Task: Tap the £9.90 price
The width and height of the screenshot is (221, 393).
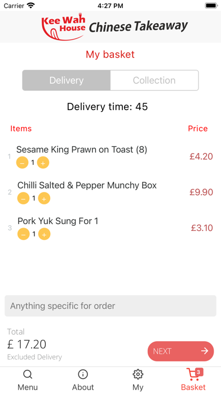Action: [x=201, y=192]
